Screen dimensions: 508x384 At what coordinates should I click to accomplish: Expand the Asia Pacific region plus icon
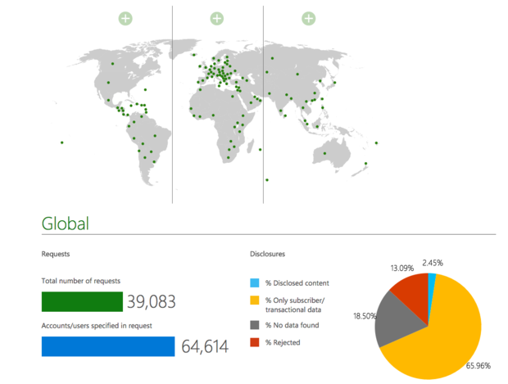point(308,19)
